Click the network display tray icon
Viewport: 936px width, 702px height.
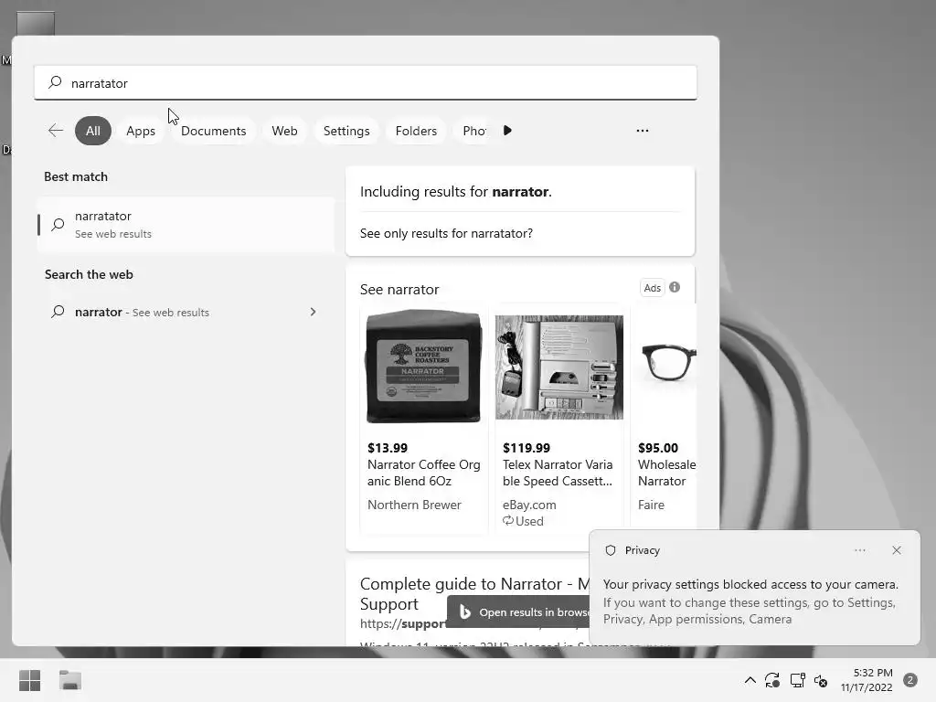coord(797,680)
